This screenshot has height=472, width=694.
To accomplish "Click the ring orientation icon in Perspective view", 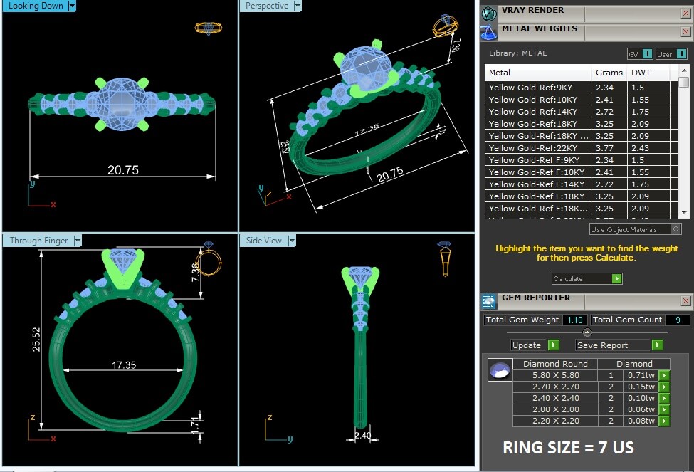I will pyautogui.click(x=446, y=26).
